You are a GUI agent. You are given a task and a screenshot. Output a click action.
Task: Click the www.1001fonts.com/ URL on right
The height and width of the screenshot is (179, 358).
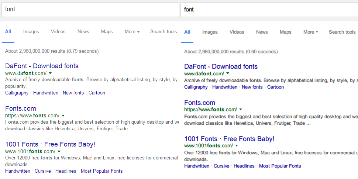click(209, 146)
